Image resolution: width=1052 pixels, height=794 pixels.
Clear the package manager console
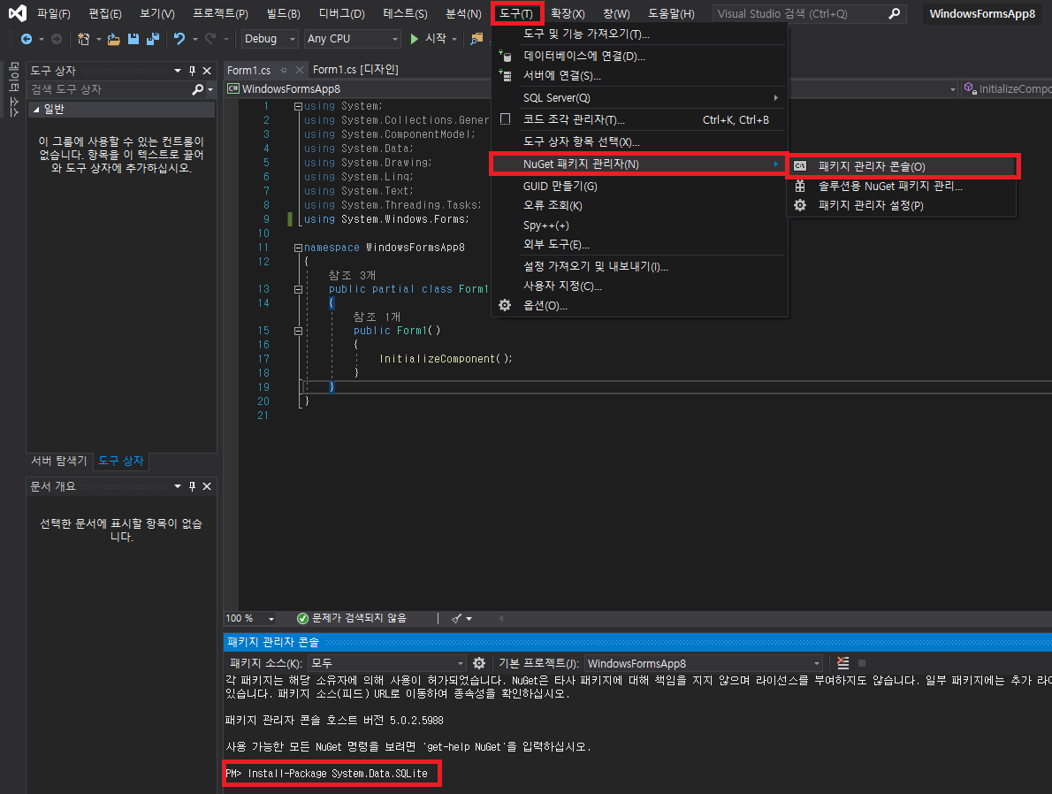(842, 663)
